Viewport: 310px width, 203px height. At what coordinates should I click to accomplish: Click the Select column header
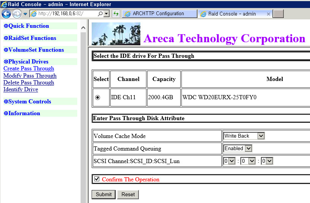[101, 79]
